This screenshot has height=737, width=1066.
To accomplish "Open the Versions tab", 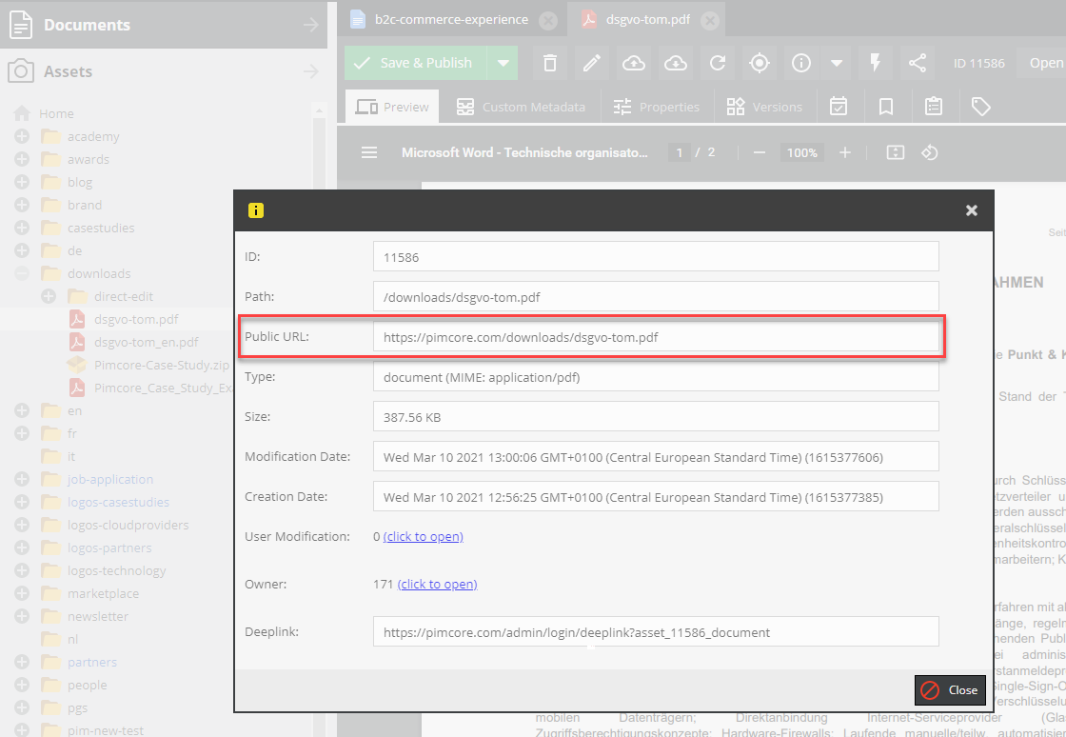I will point(764,107).
